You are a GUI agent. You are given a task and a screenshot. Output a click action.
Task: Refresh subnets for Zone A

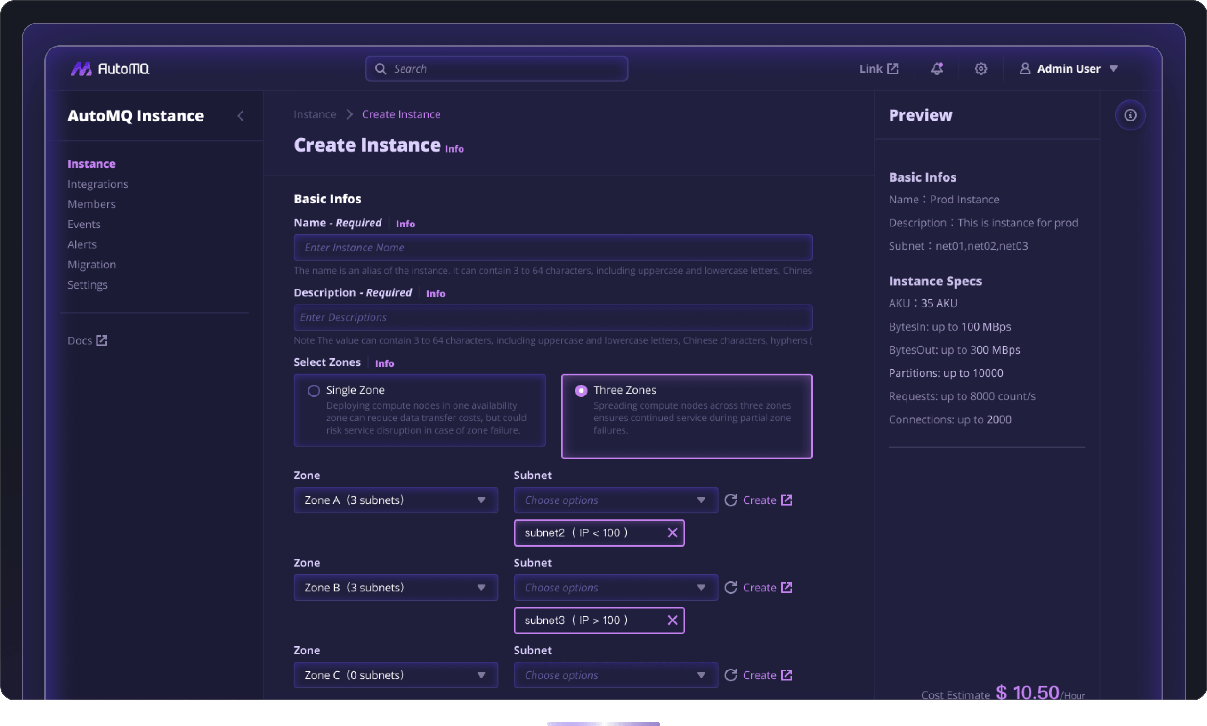click(x=730, y=500)
